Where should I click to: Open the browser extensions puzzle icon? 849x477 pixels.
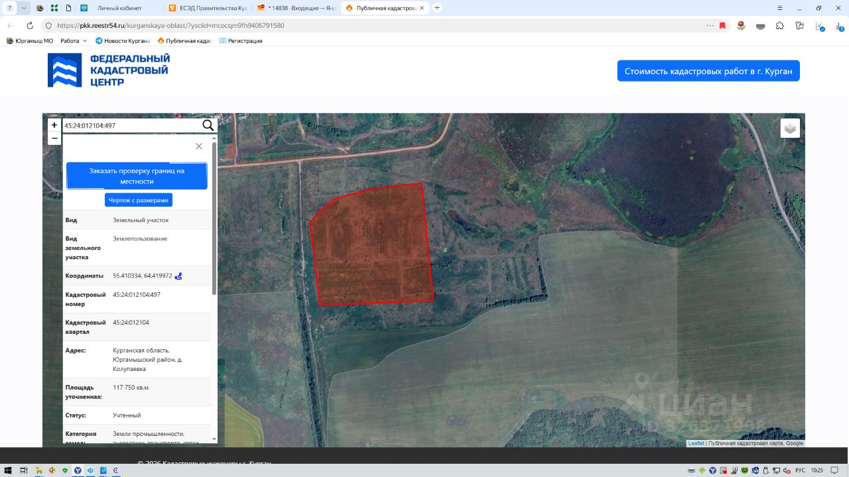coord(780,26)
